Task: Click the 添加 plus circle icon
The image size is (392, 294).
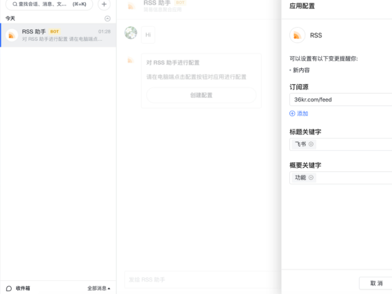Action: tap(292, 114)
